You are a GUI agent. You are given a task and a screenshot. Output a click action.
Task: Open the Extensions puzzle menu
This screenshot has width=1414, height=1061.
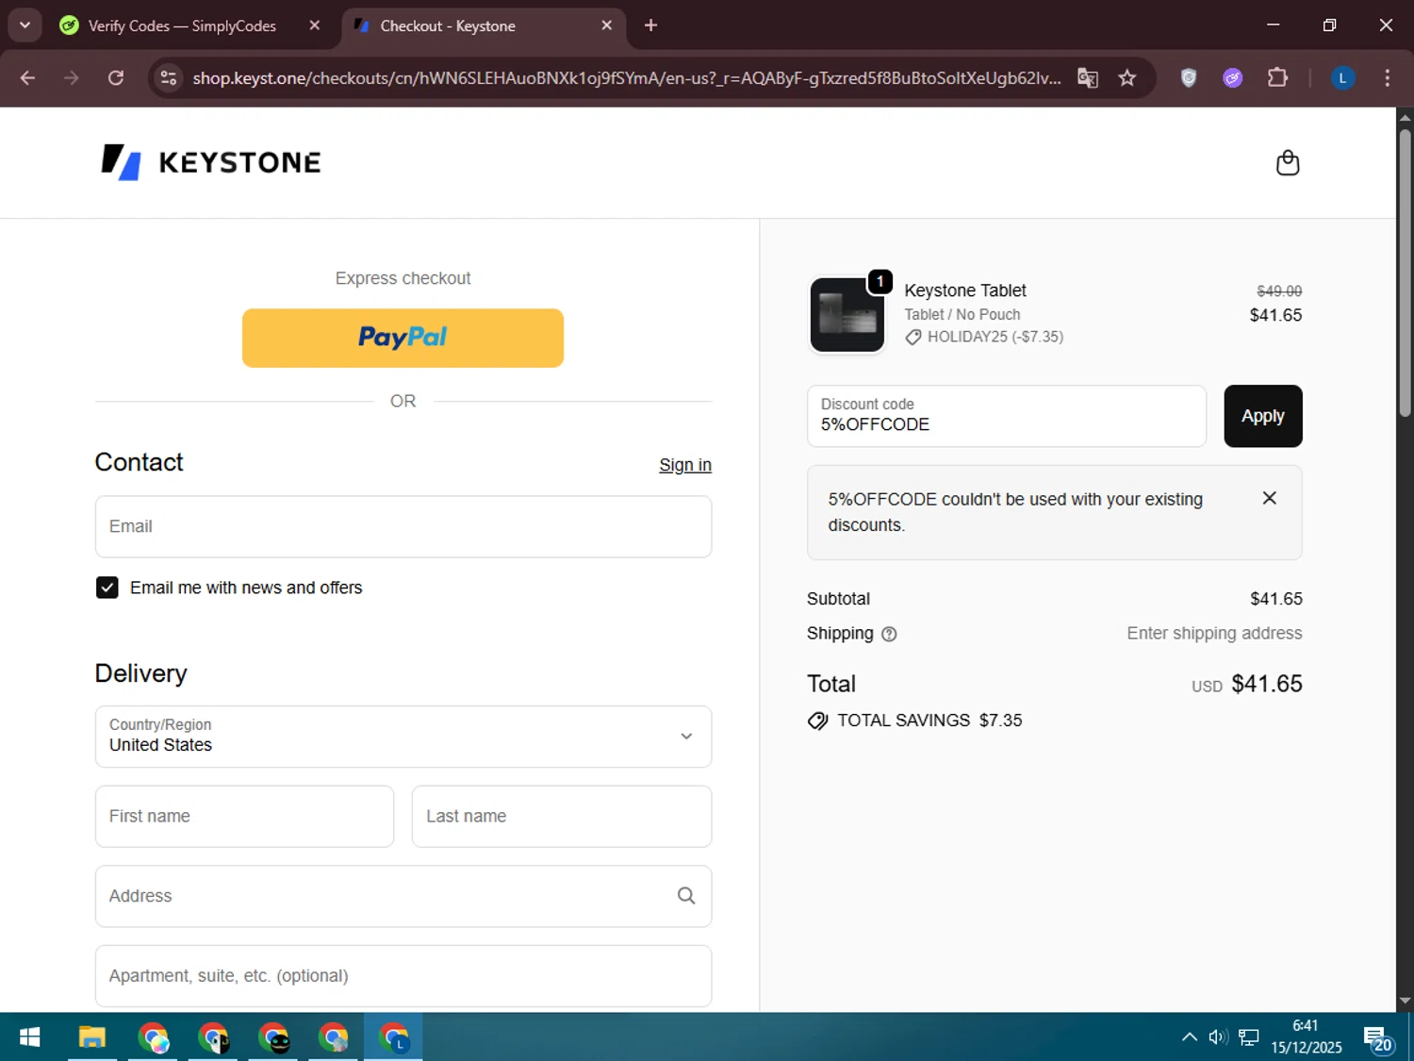tap(1277, 78)
